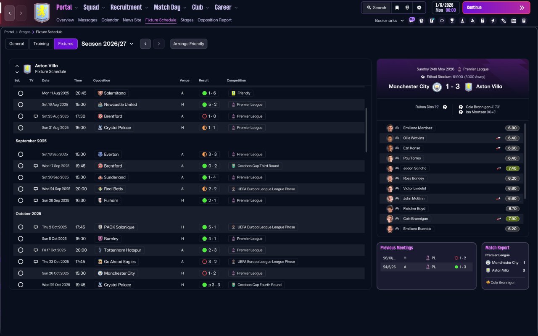Click the Stages breadcrumb link

coord(25,32)
